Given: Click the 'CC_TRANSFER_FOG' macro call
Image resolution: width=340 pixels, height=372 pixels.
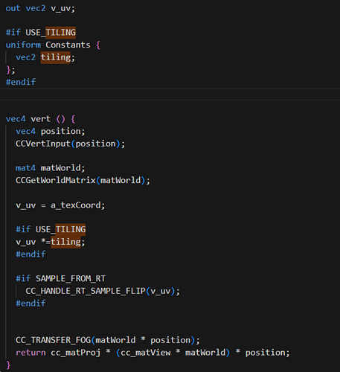Looking at the screenshot, I should pos(54,340).
